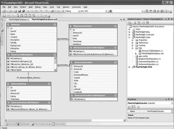
Task: Open the Data menu
Action: [45, 7]
